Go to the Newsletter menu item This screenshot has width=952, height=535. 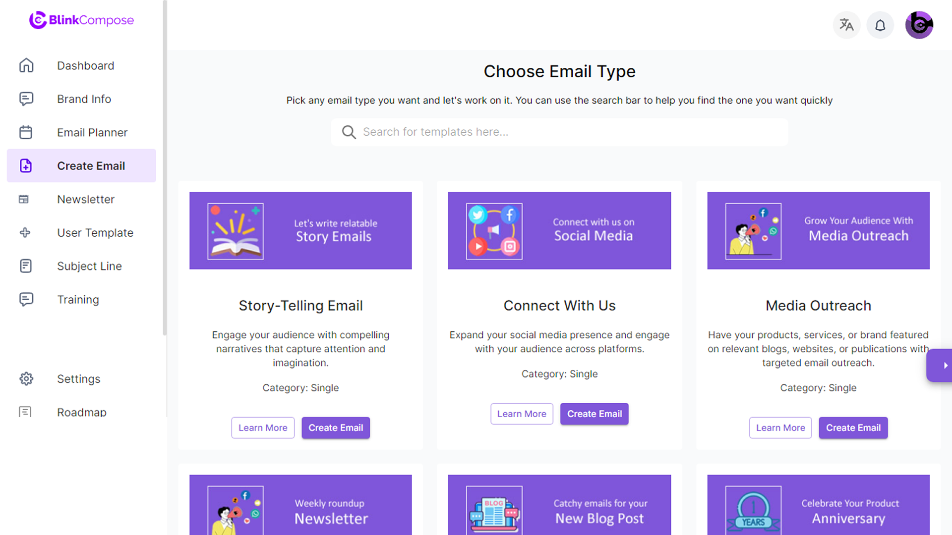tap(85, 199)
